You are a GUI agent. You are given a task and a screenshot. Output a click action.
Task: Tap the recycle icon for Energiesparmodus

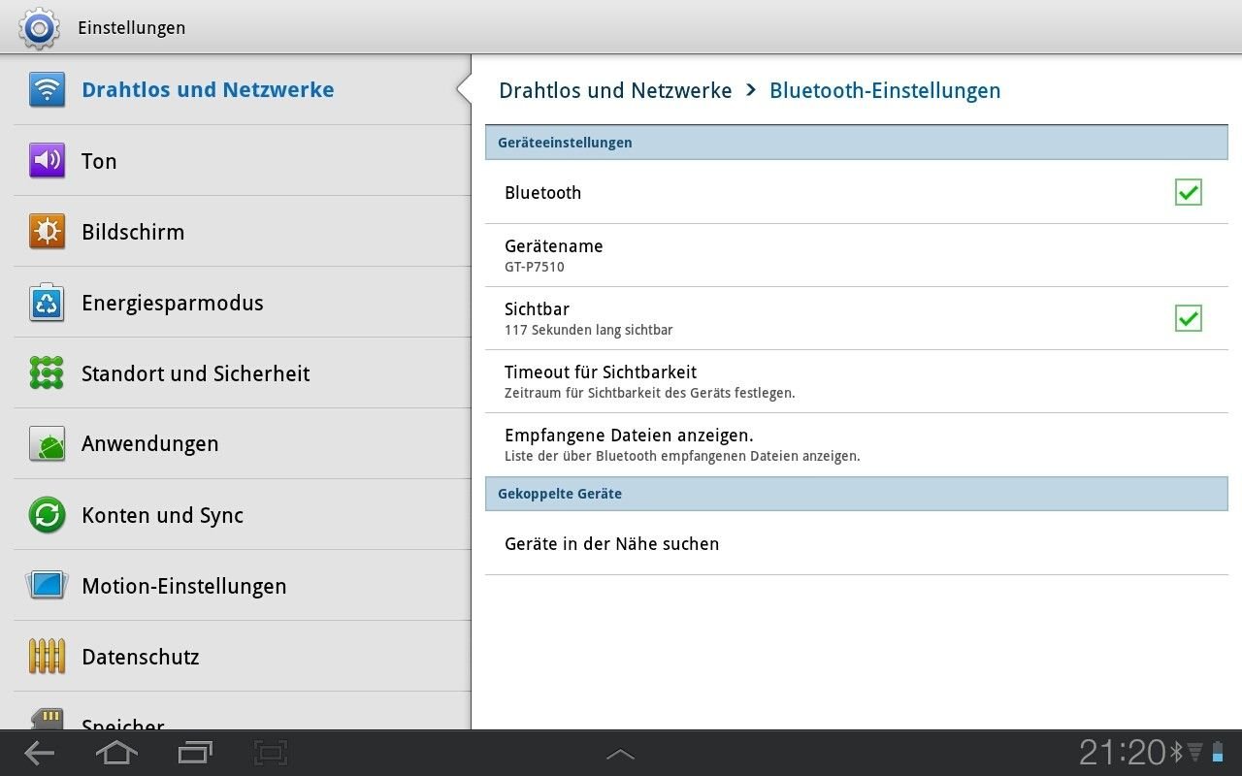coord(47,303)
